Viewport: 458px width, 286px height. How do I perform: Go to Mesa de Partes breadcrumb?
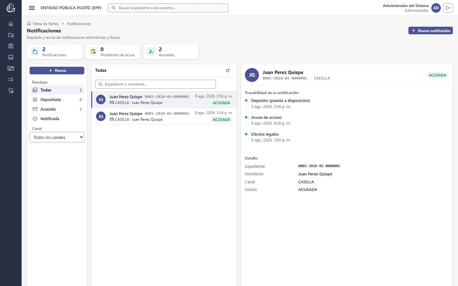click(x=46, y=24)
